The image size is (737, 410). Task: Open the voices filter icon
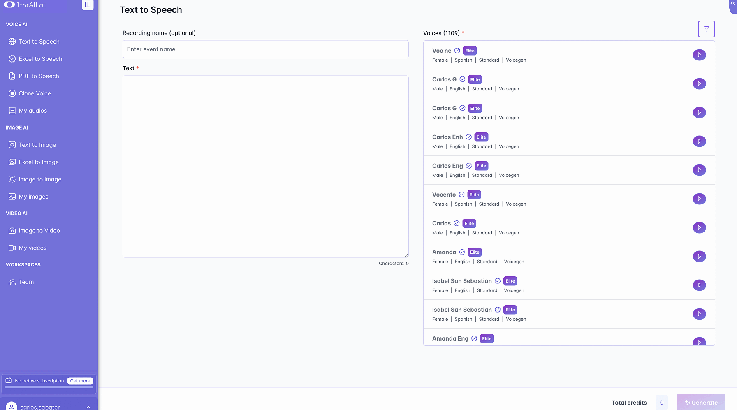coord(706,29)
